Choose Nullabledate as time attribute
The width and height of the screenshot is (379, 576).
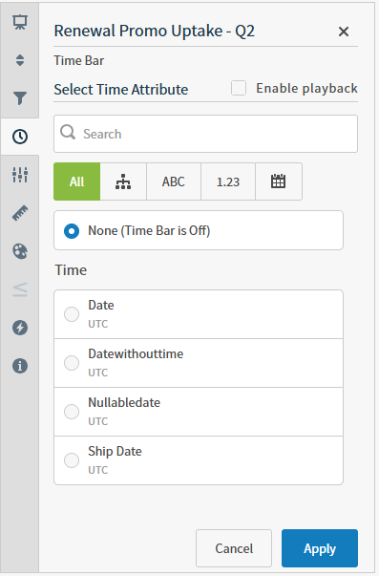coord(199,412)
